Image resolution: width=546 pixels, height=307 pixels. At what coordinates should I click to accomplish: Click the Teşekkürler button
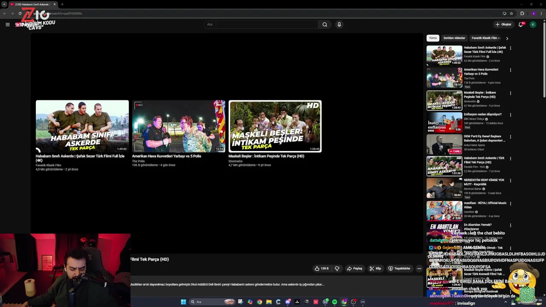(399, 269)
